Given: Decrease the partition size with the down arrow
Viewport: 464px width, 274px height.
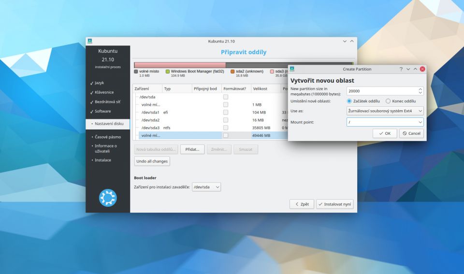Looking at the screenshot, I should [420, 93].
